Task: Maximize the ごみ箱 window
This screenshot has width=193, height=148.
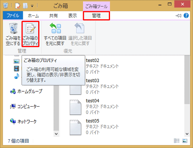Action: (169, 4)
